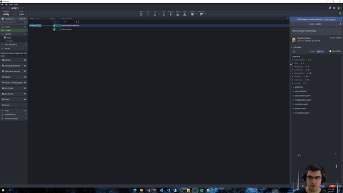Click the Branch toolbar icon
This screenshot has width=343, height=193.
(x=170, y=14)
